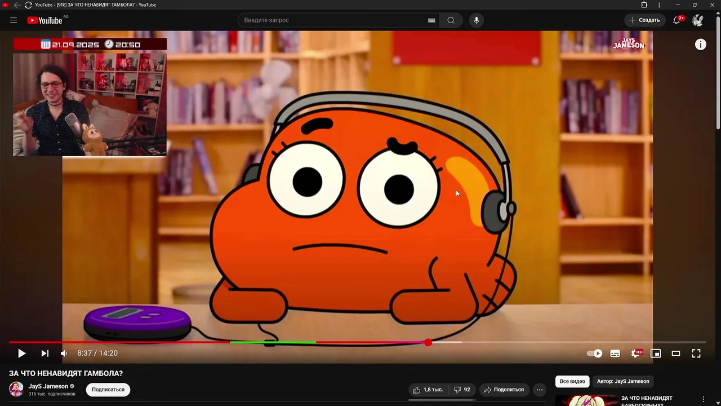Show video info card icon
This screenshot has height=406, width=721.
click(x=701, y=45)
